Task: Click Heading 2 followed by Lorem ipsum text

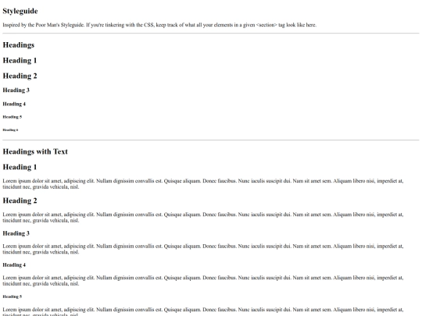Action: pyautogui.click(x=20, y=201)
